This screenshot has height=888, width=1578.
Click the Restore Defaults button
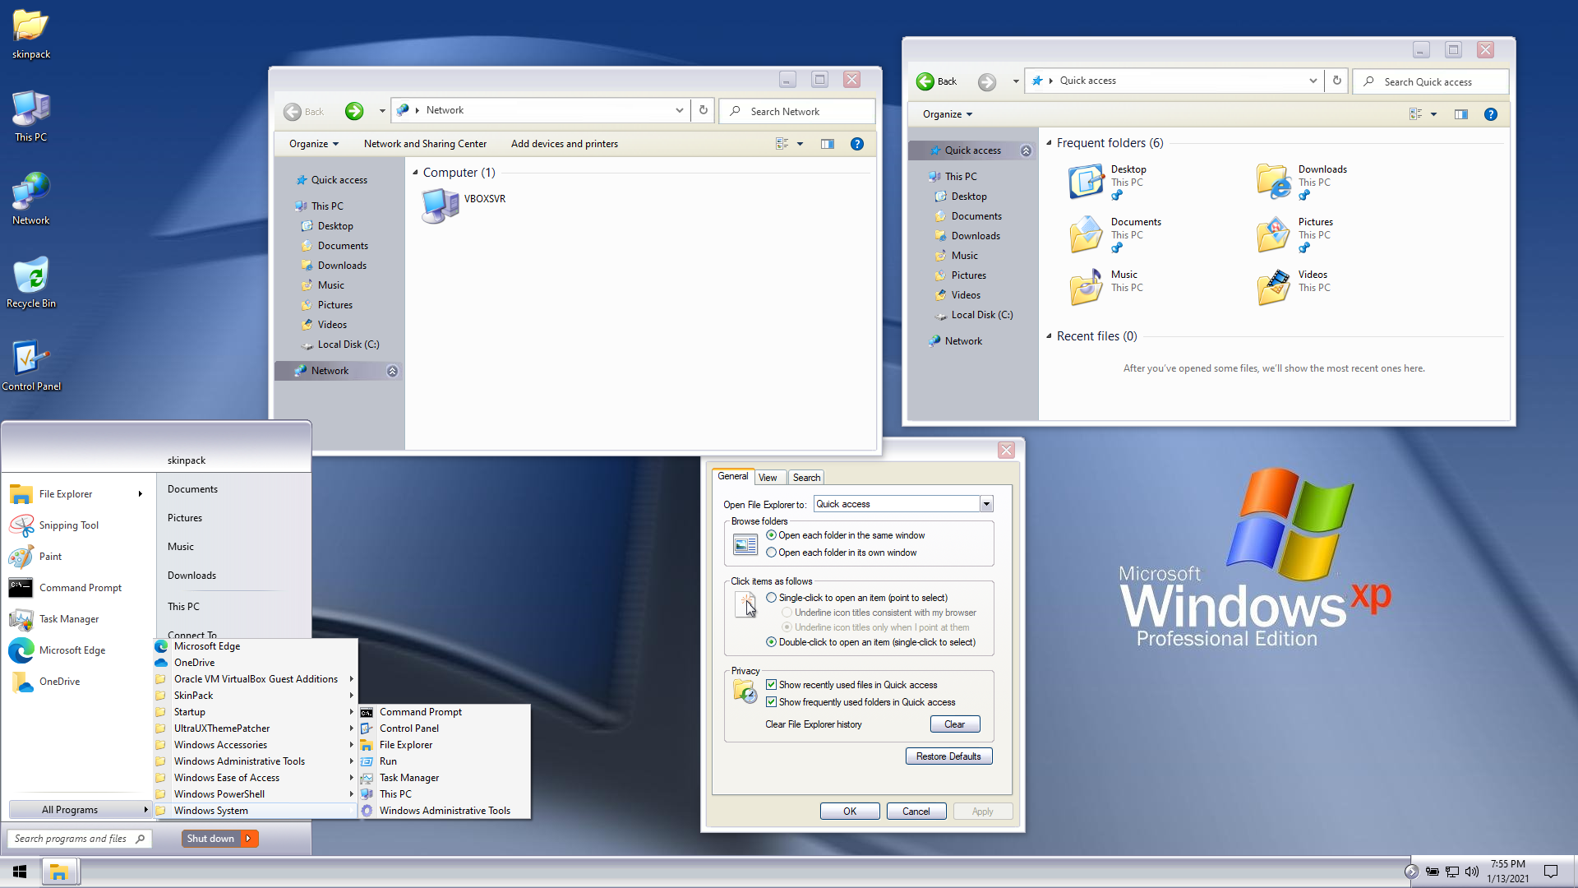(x=948, y=756)
